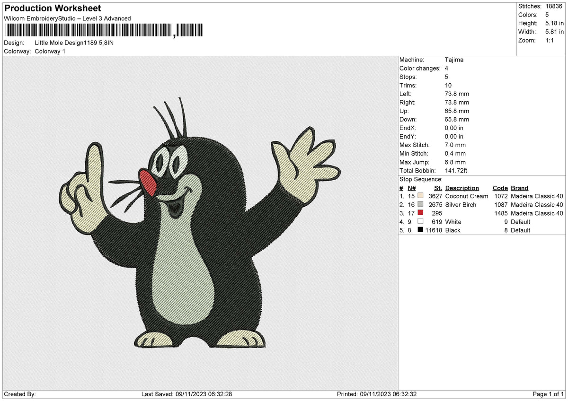Click the Trims value 10

tap(449, 85)
